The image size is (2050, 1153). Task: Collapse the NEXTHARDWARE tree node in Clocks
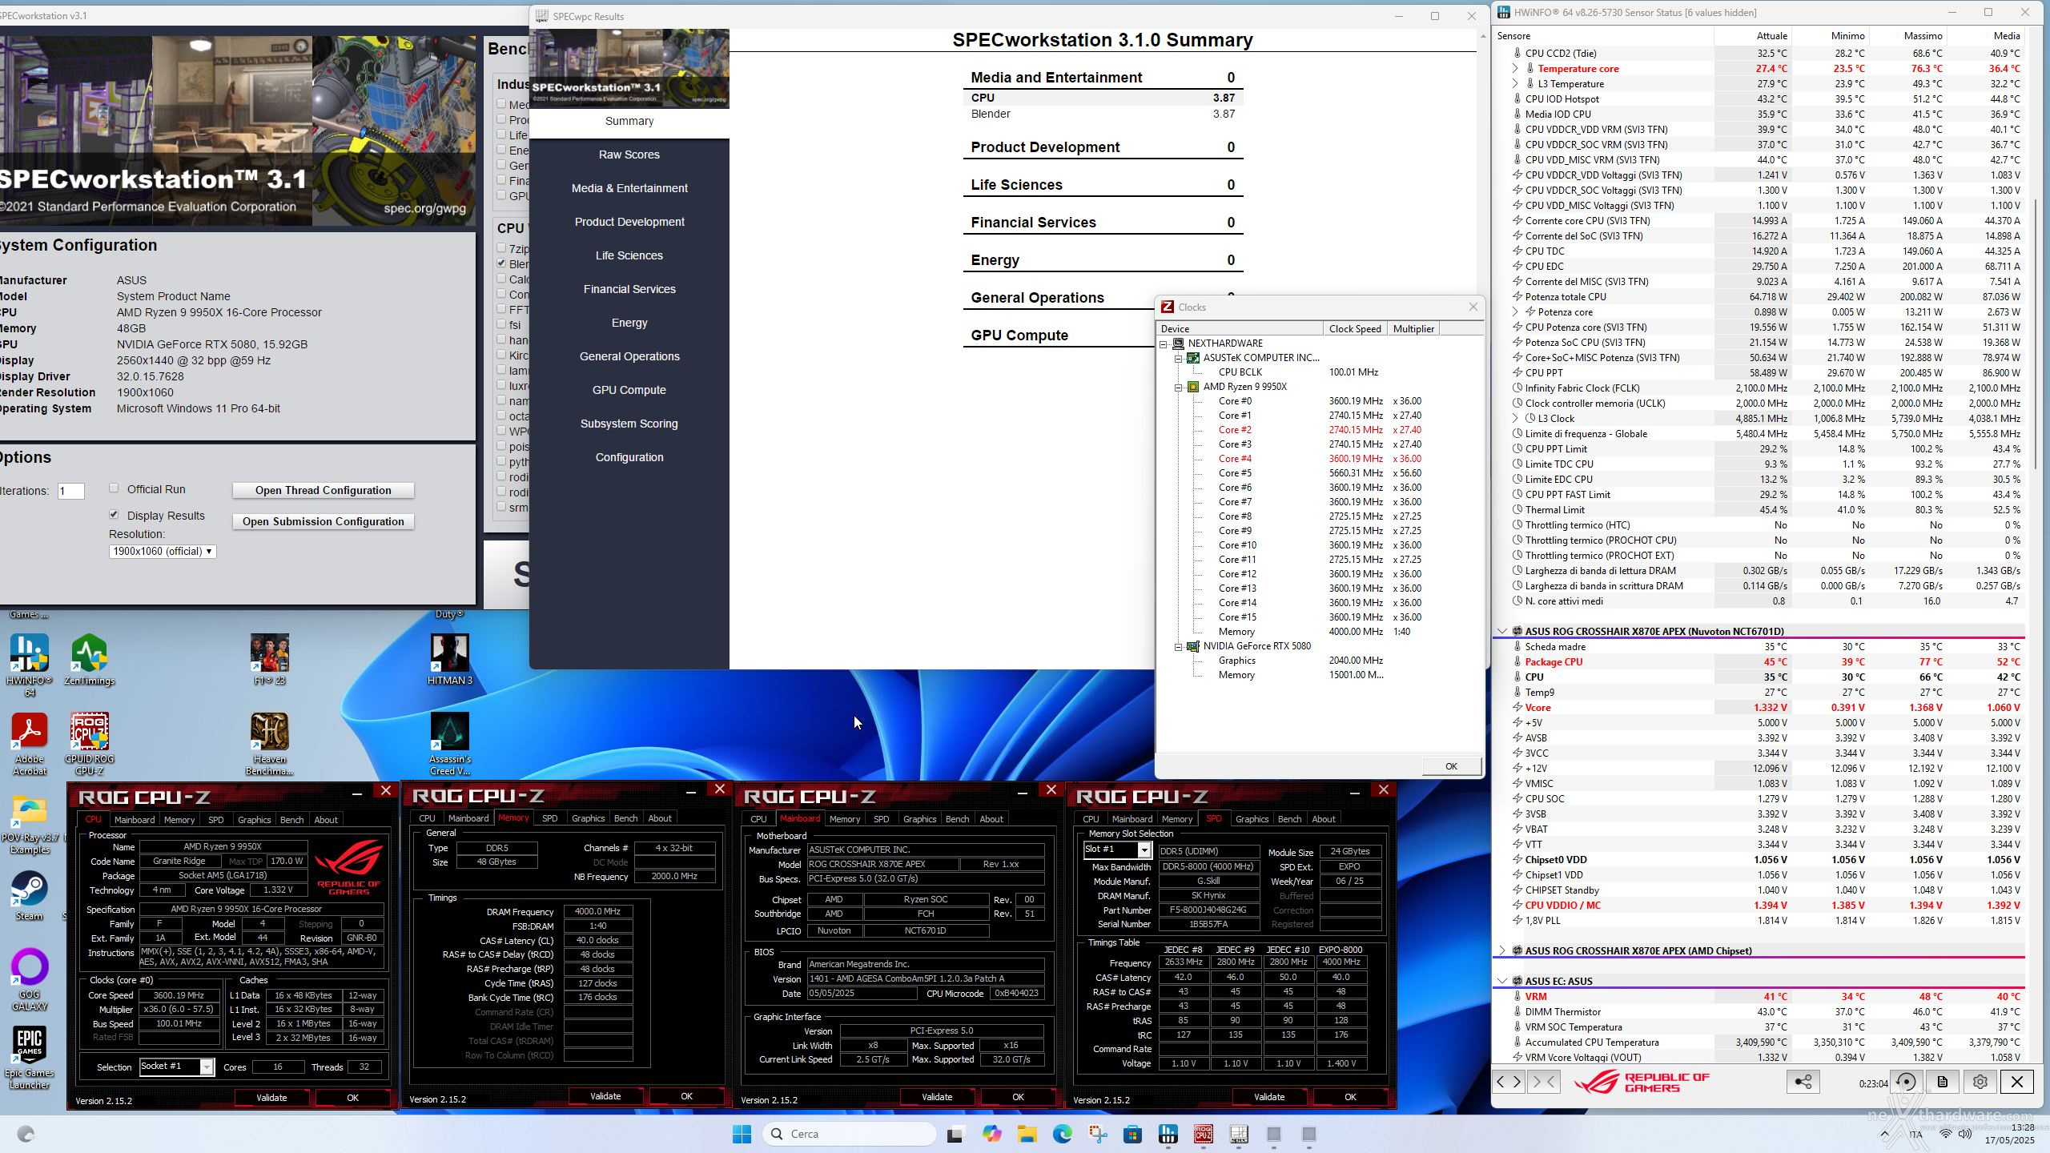pos(1164,343)
